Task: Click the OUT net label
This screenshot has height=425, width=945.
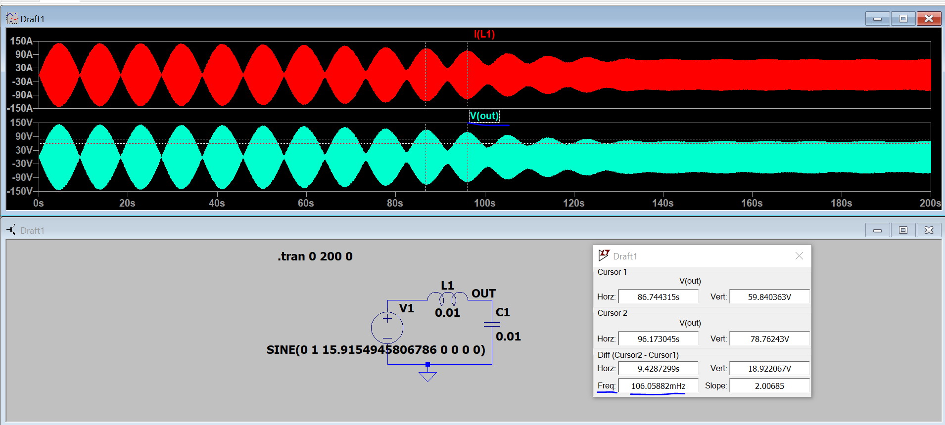Action: pyautogui.click(x=483, y=294)
